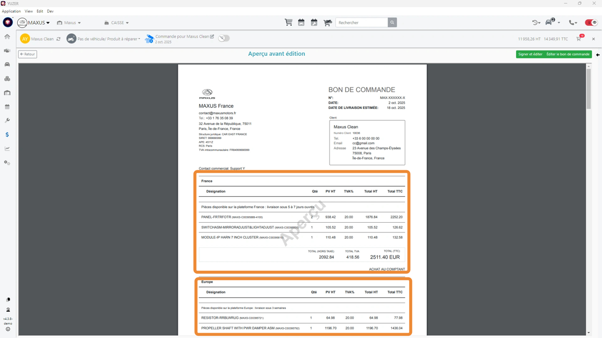Close the order bar with the X icon
Screen dimensions: 602x338
click(x=593, y=39)
